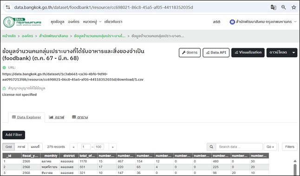Click the browser translate page icon
Screen dimensions: 300x176
273,7
